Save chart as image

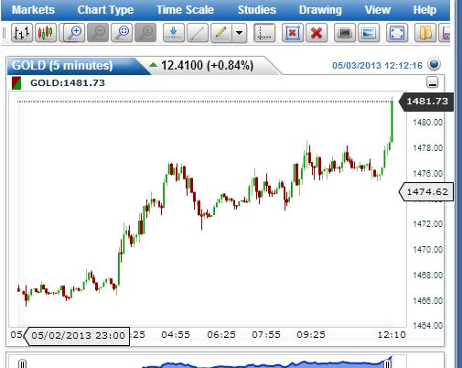coord(369,32)
